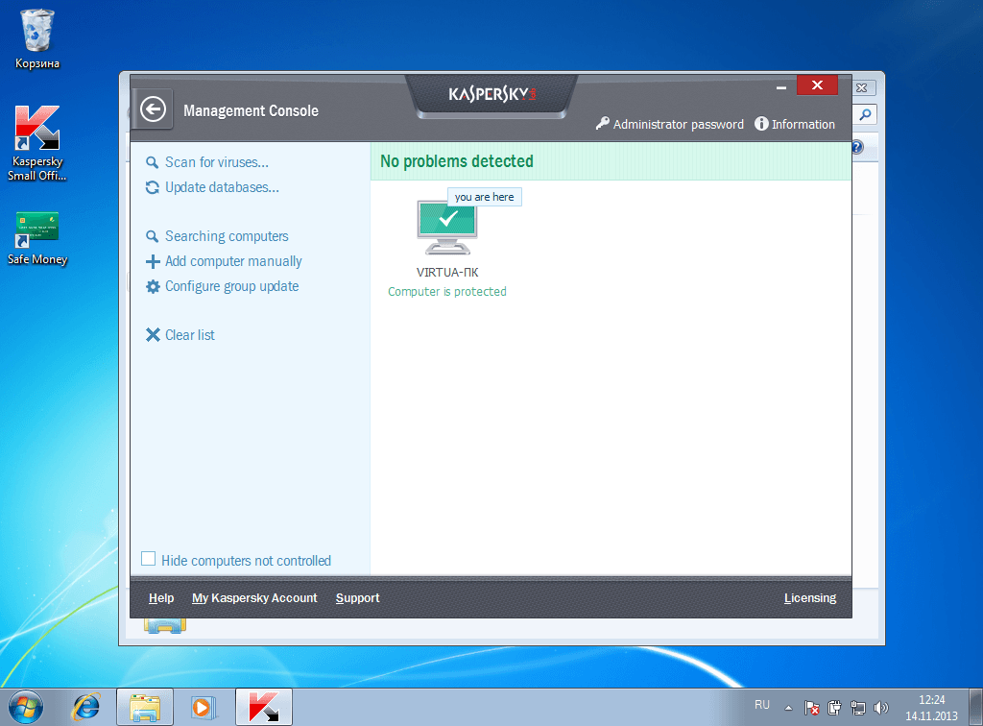The image size is (983, 726).
Task: Switch to Kaspersky taskbar button
Action: click(x=264, y=707)
